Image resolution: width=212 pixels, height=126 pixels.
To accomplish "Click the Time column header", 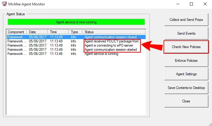I will (x=58, y=32).
